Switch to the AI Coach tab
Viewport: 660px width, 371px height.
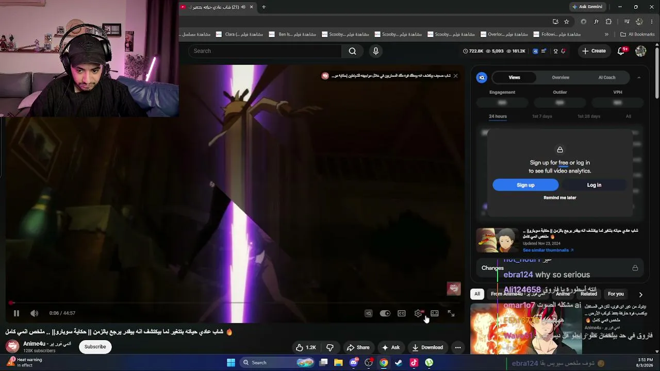coord(607,77)
